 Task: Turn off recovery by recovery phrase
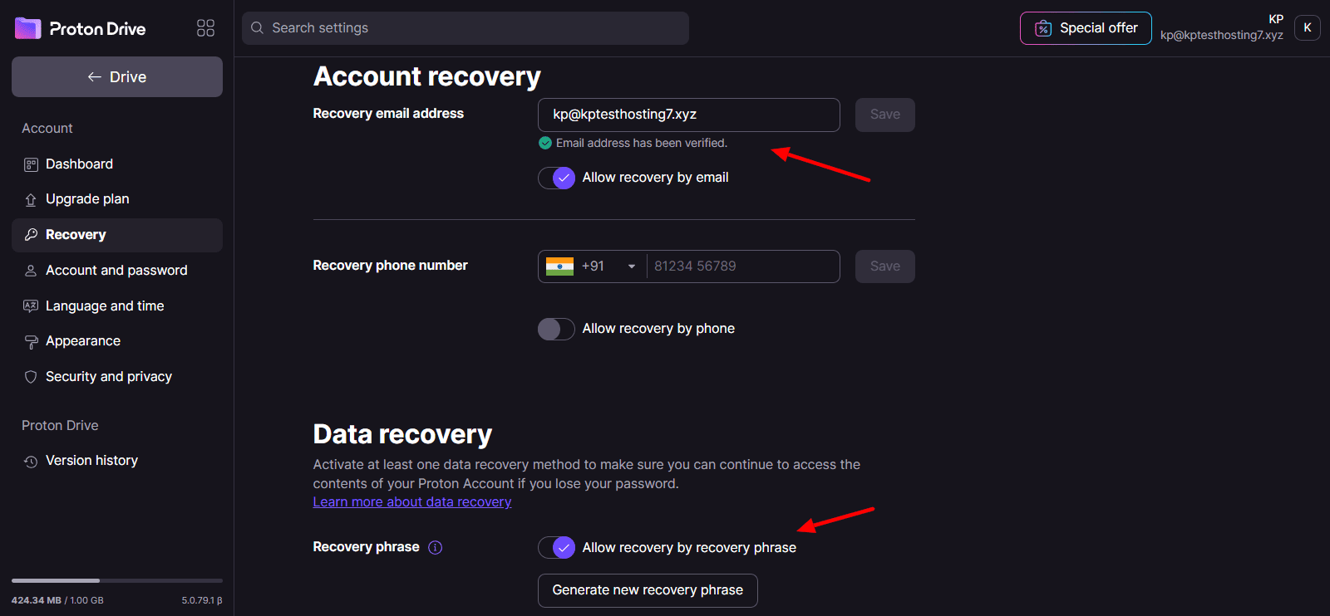click(556, 548)
